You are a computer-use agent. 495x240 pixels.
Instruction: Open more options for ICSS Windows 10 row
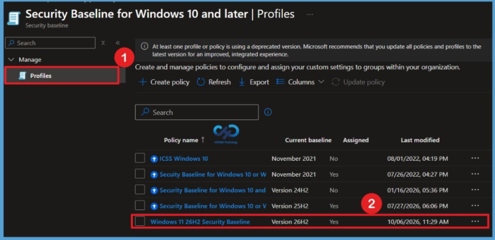475,158
